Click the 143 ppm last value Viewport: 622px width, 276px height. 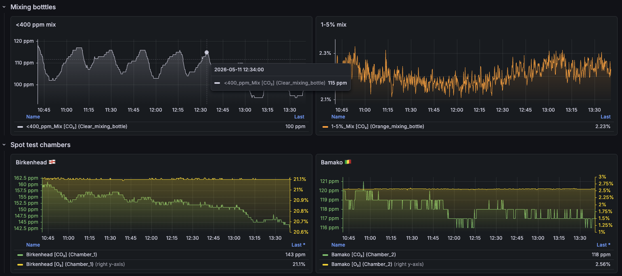(295, 255)
